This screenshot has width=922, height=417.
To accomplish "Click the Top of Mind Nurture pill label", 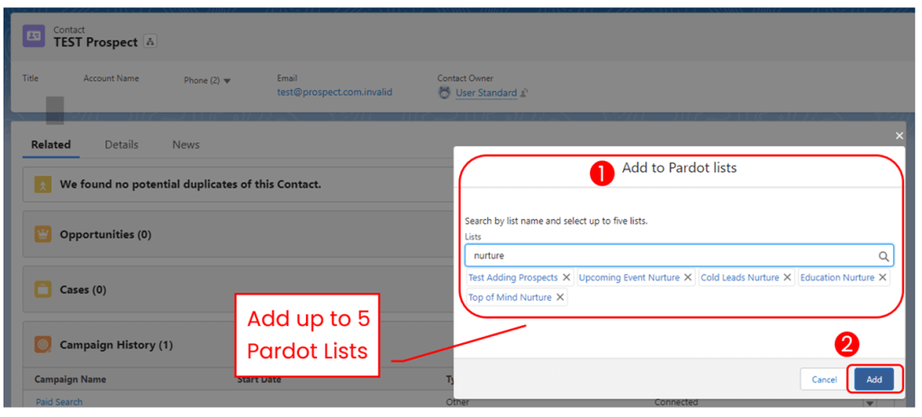I will pyautogui.click(x=510, y=297).
